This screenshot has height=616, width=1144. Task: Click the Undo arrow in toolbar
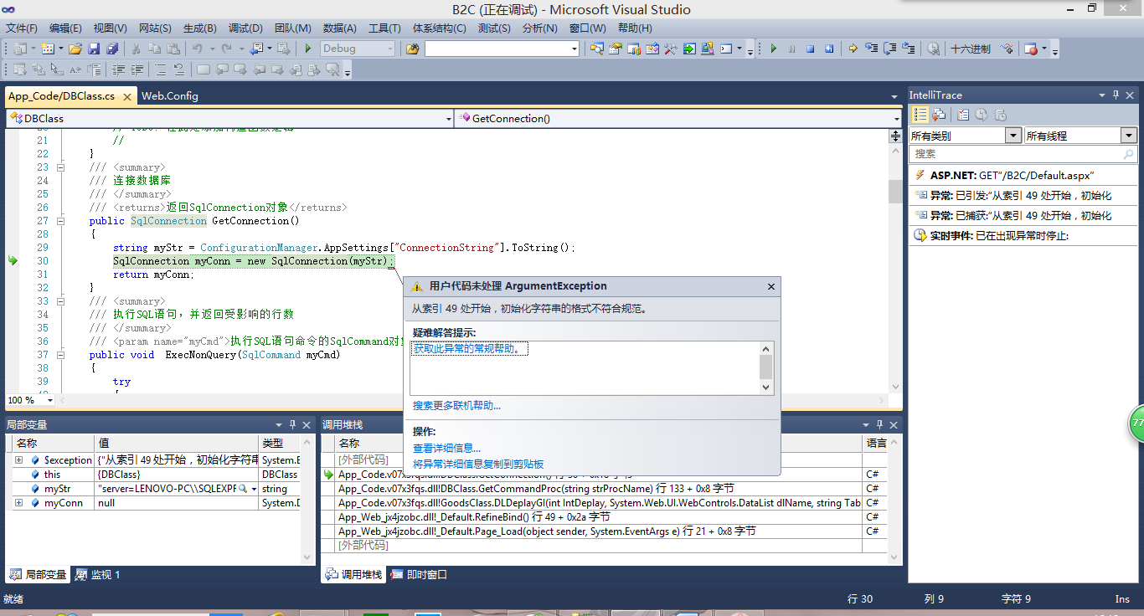pyautogui.click(x=197, y=49)
